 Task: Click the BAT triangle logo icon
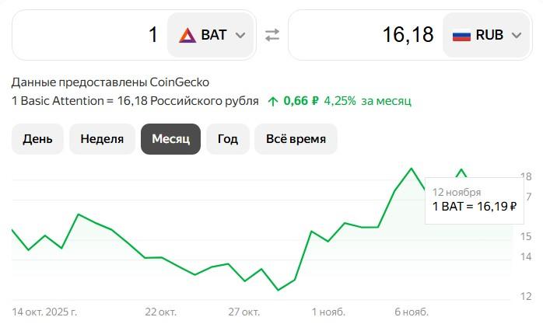coord(187,35)
